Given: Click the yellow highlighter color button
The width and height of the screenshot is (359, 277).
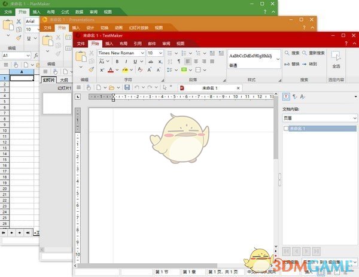Looking at the screenshot, I should click(125, 70).
